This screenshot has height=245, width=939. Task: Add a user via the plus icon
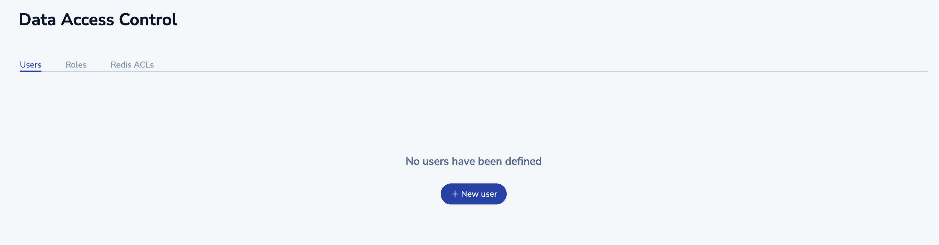pos(454,194)
